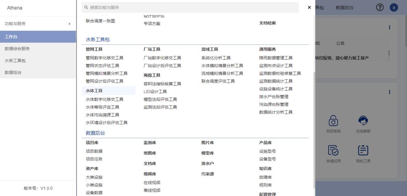Open 数据后台 in the left sidebar

coord(13,72)
